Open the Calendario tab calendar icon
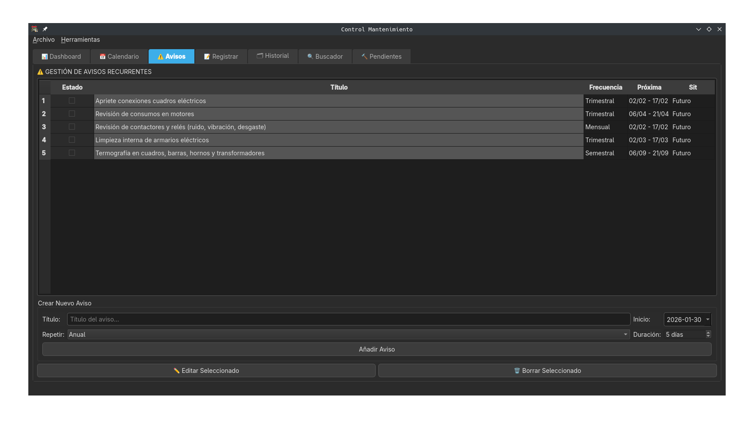 102,57
